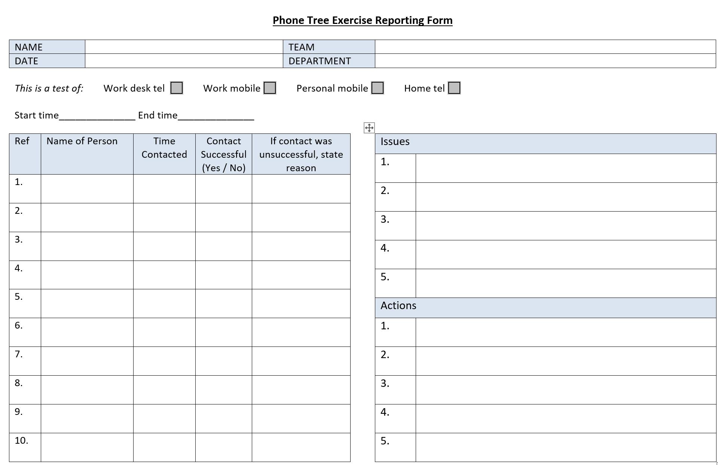Click the NAME entry field
Image resolution: width=718 pixels, height=465 pixels.
point(184,47)
